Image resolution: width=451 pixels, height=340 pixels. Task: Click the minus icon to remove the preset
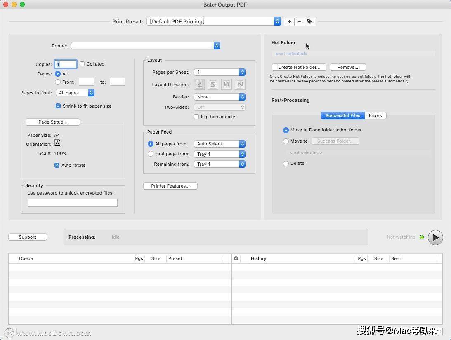[300, 22]
